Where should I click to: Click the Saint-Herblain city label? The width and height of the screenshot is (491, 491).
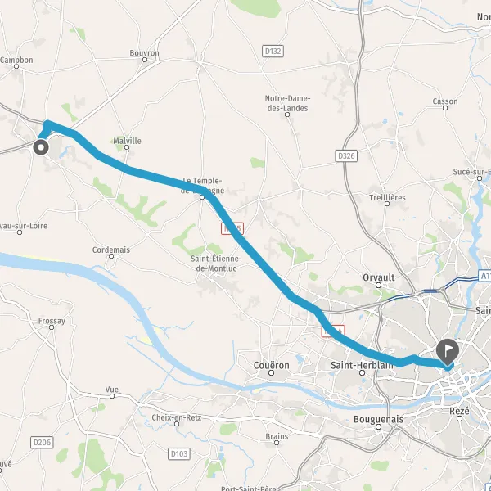(362, 365)
